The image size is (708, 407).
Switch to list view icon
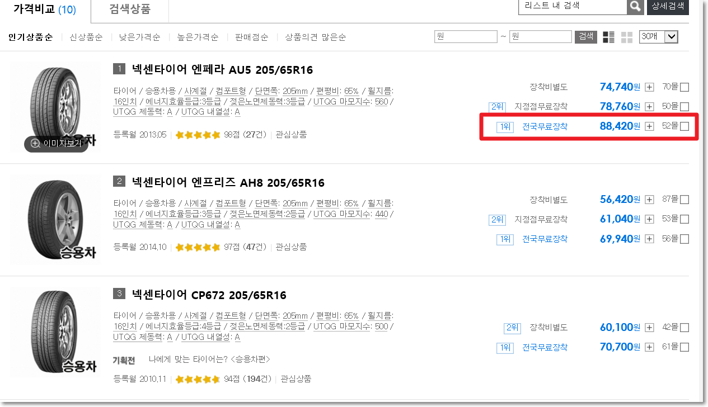pyautogui.click(x=608, y=37)
